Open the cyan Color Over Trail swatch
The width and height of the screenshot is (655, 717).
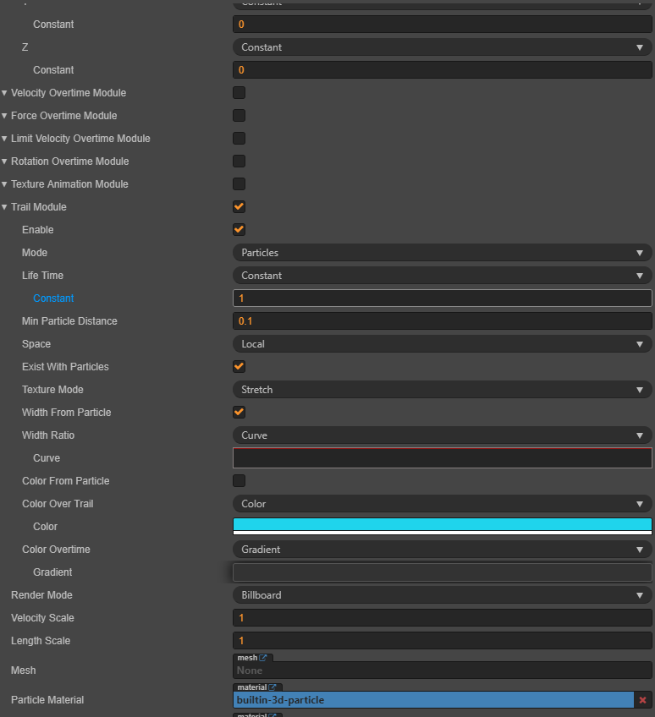(x=442, y=525)
